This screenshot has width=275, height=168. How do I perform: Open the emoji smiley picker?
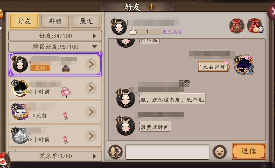220,152
